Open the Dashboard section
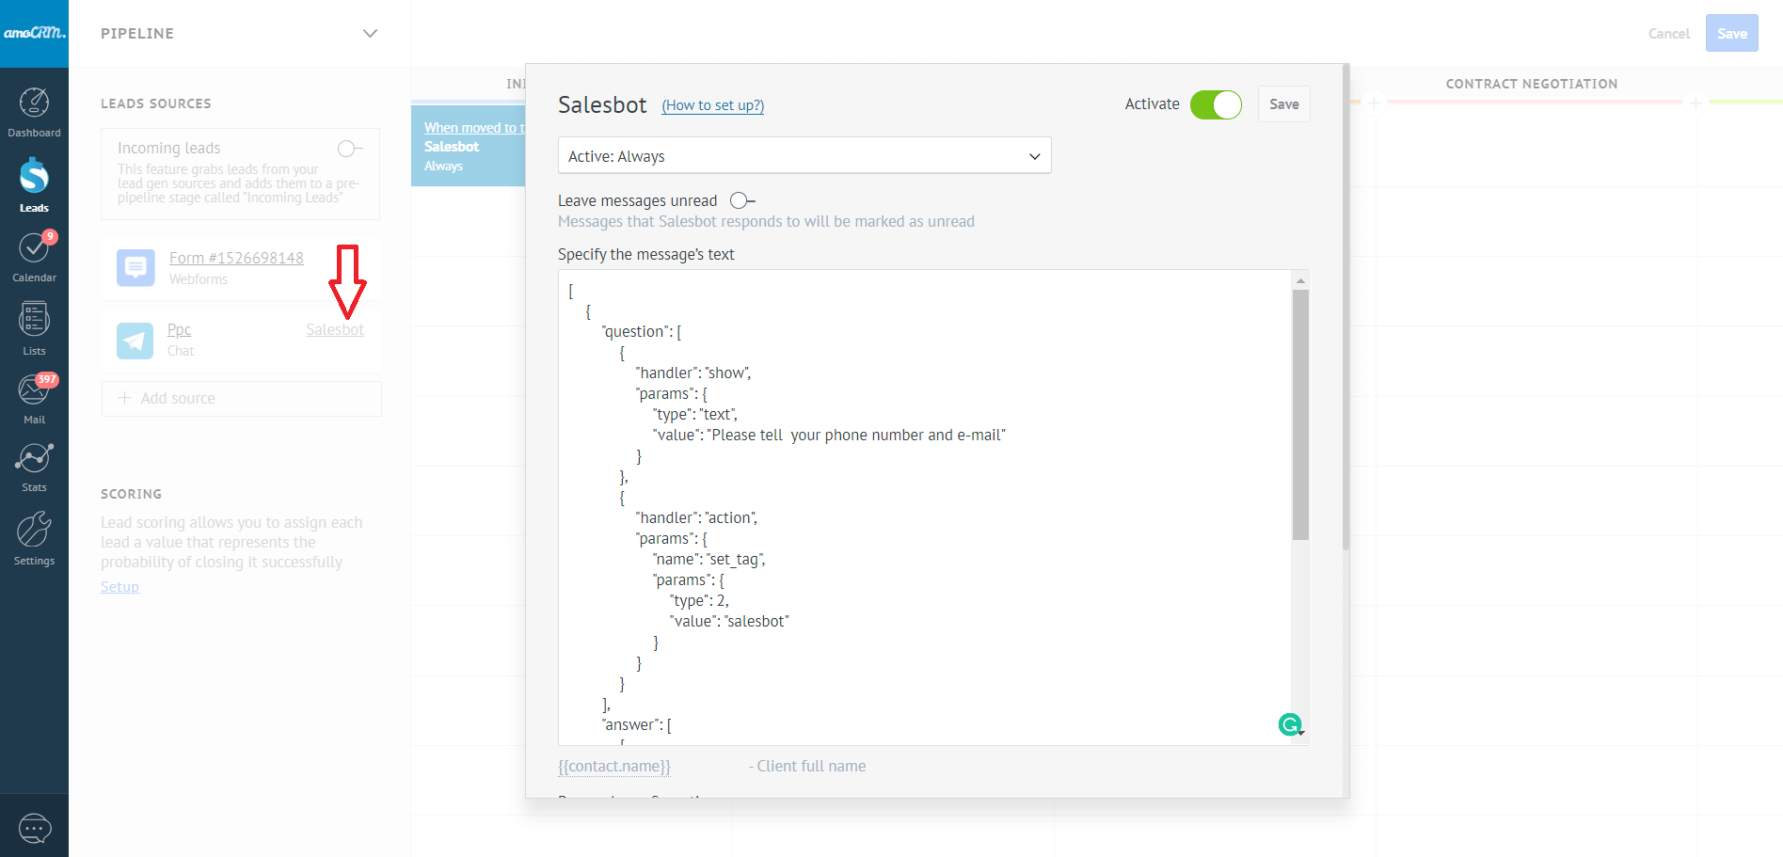 (x=34, y=113)
